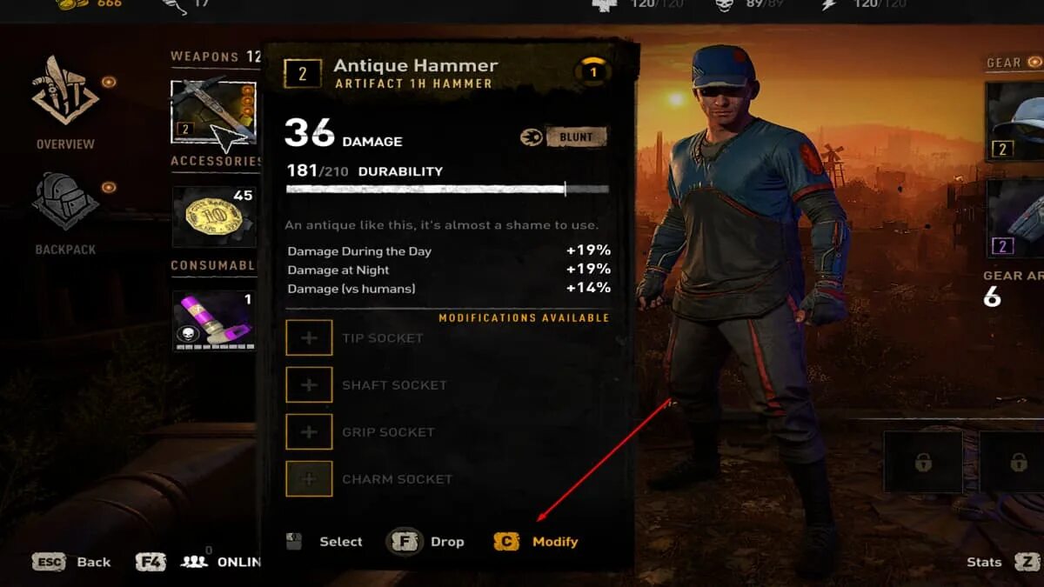Open the Online menu with F4
Screen dimensions: 1044x587
click(x=198, y=562)
